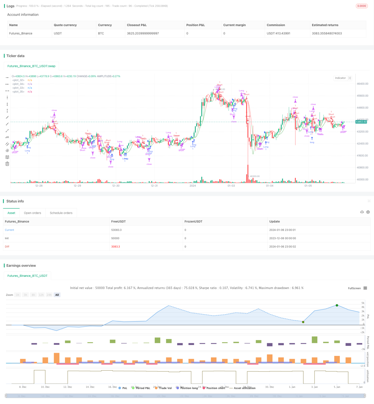
Task: Grab the left handle of range navigator
Action: (6, 396)
